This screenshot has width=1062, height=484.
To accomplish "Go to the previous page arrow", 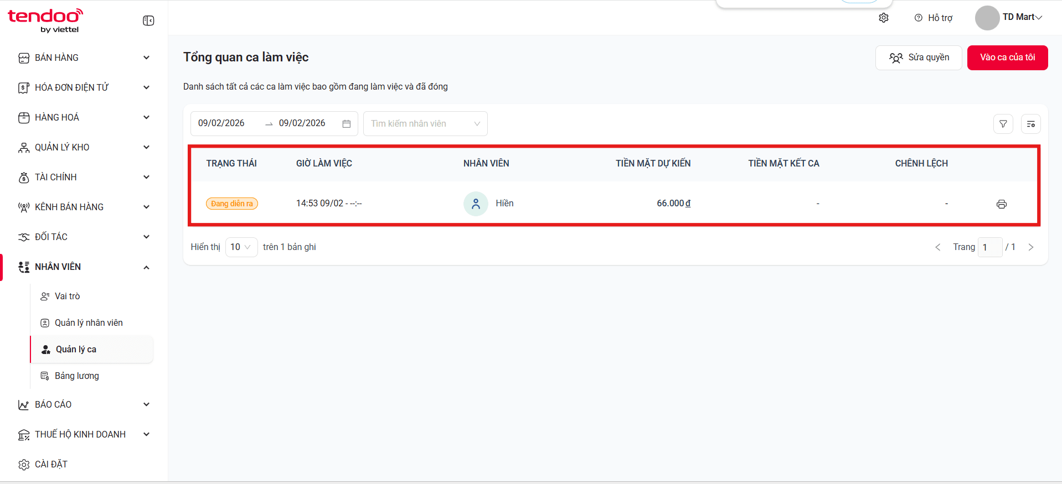I will point(938,247).
